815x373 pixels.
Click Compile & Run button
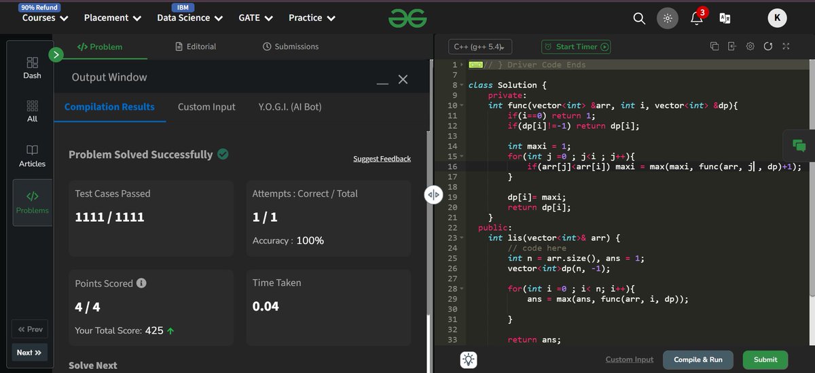point(698,359)
